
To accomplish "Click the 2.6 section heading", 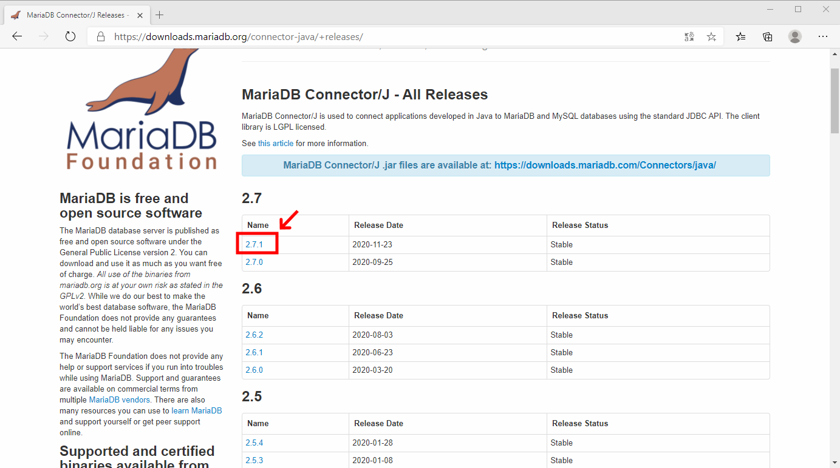I will coord(251,289).
